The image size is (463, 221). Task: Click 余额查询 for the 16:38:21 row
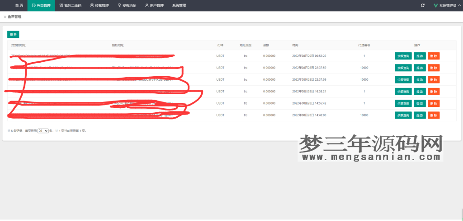403,92
